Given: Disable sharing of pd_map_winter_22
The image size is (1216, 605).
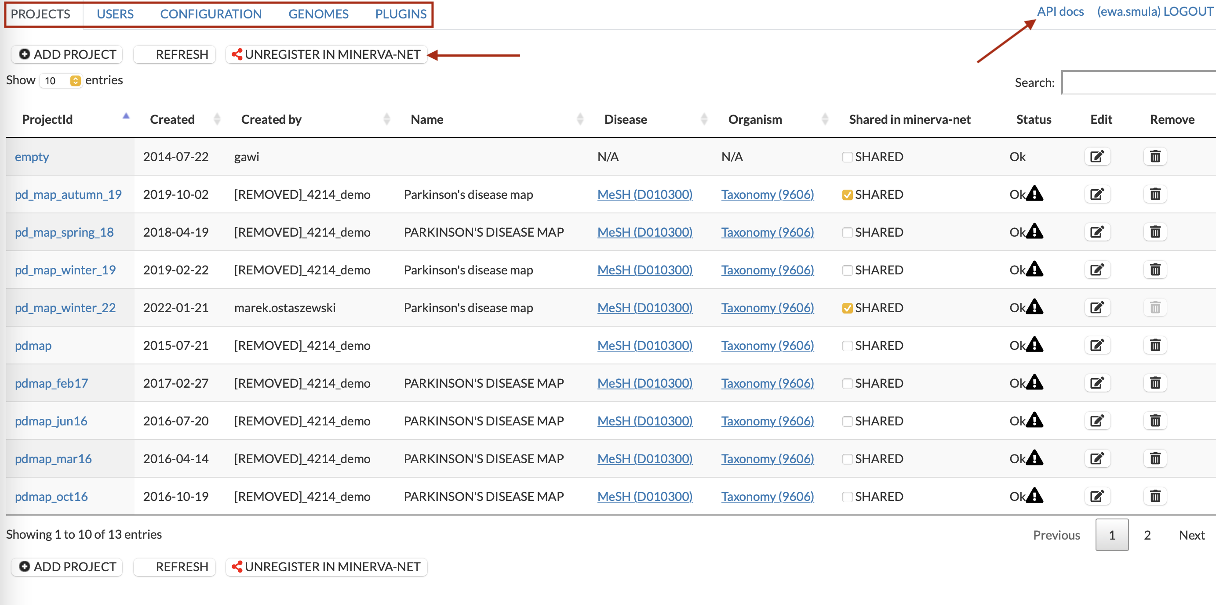Looking at the screenshot, I should 847,308.
